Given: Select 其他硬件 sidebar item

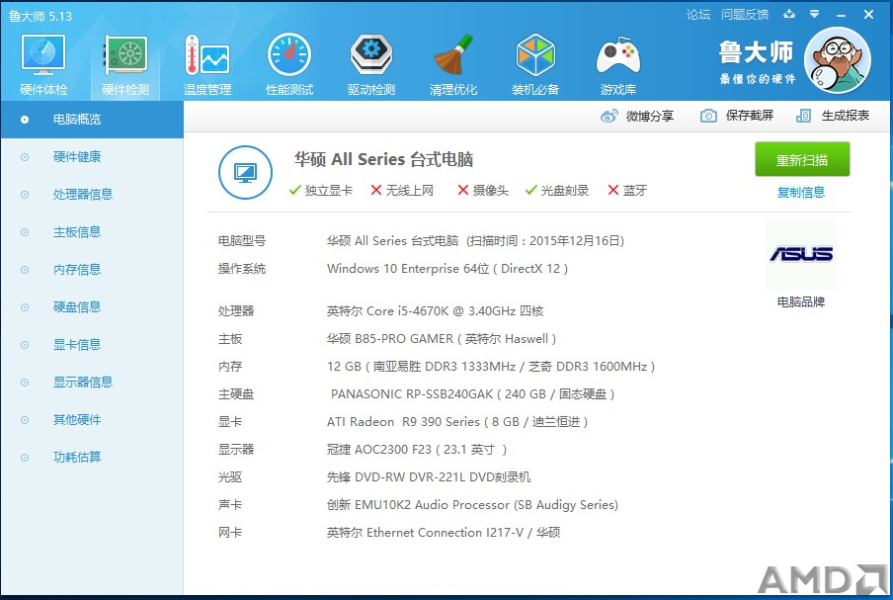Looking at the screenshot, I should 92,420.
